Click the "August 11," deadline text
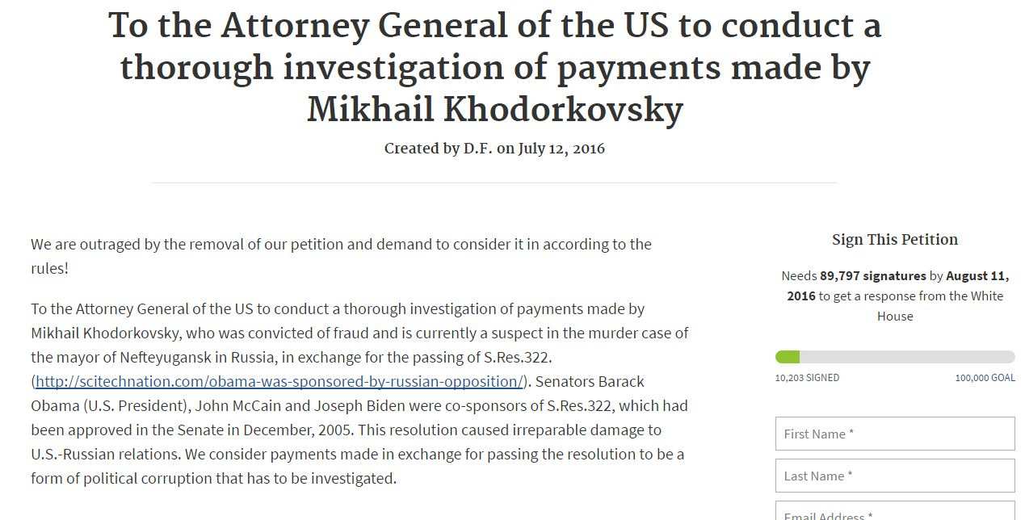The width and height of the screenshot is (1025, 520). pyautogui.click(x=977, y=276)
